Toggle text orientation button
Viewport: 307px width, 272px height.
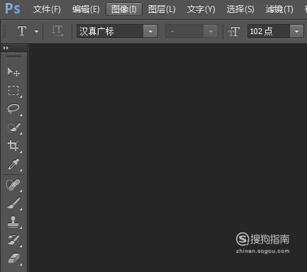pyautogui.click(x=57, y=31)
